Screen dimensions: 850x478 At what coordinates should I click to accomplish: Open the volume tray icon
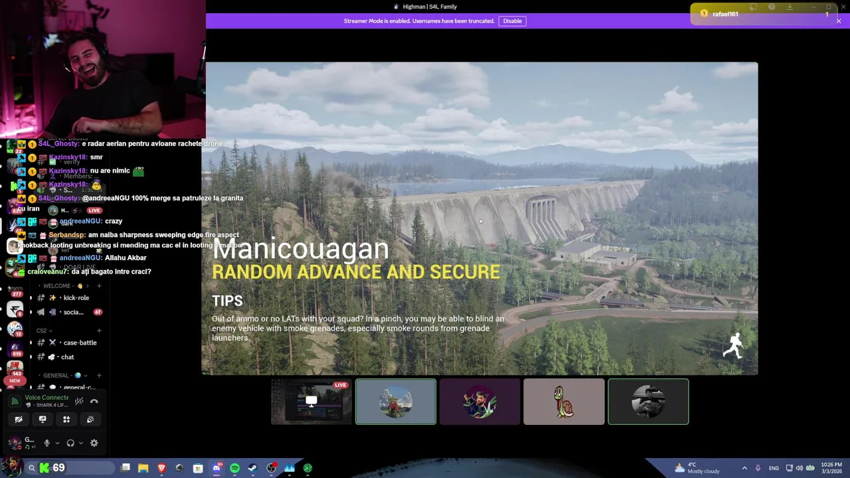800,468
